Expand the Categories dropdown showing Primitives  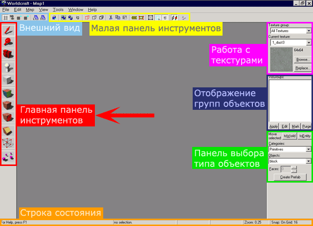pyautogui.click(x=309, y=149)
